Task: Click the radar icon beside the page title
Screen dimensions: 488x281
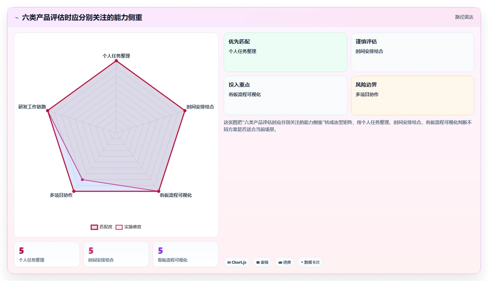Action: pos(17,18)
